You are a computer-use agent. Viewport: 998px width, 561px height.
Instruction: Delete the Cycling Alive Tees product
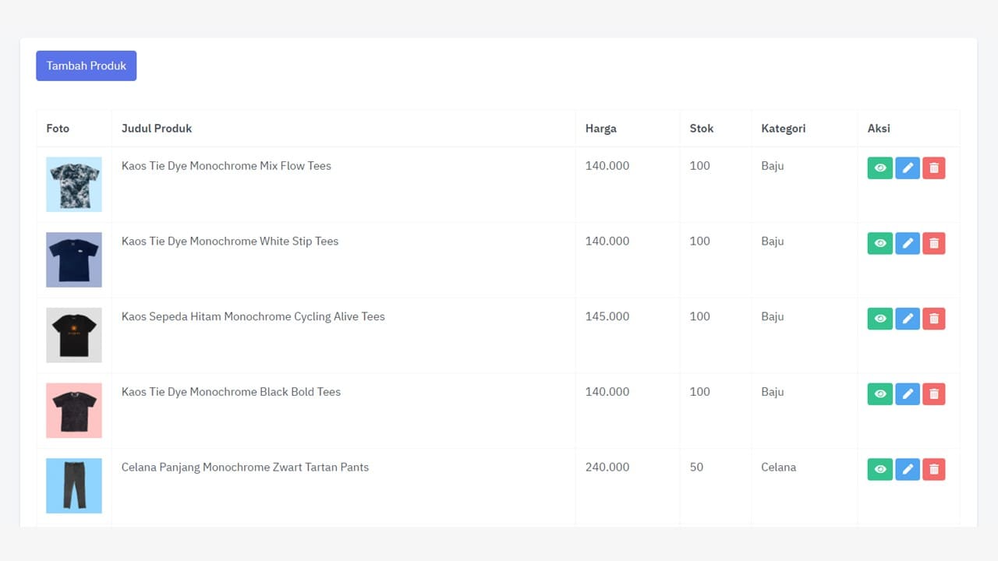[x=933, y=319]
